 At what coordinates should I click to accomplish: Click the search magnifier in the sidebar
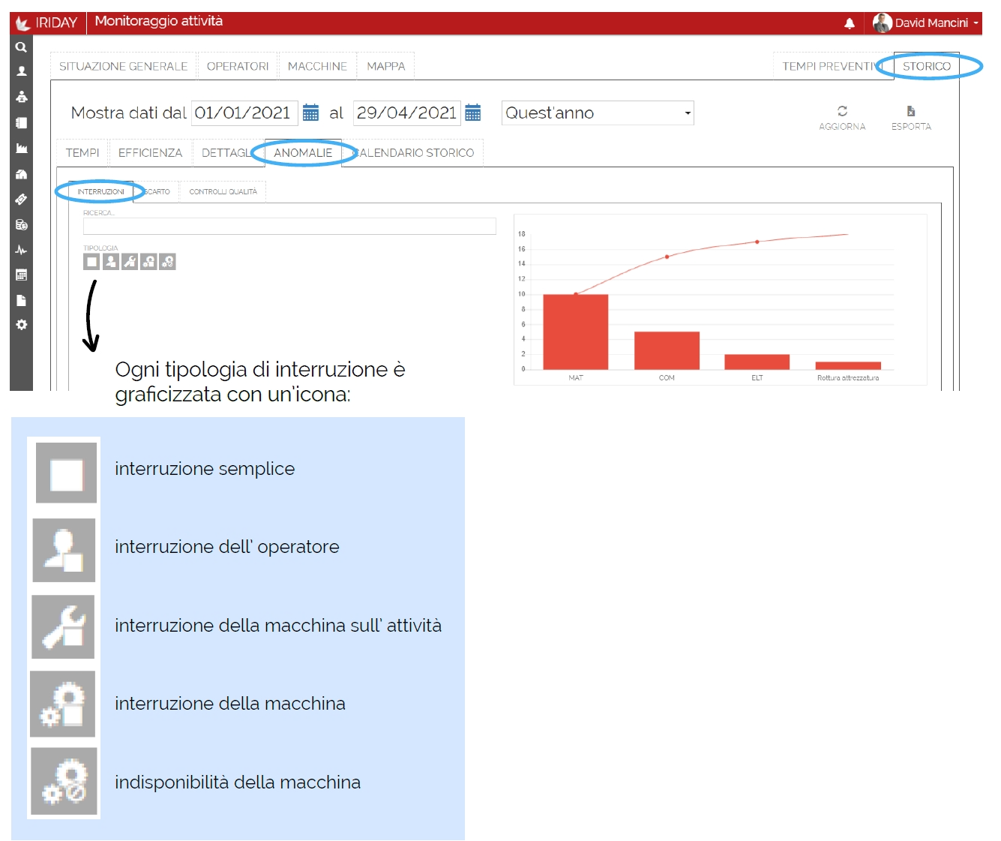tap(21, 47)
